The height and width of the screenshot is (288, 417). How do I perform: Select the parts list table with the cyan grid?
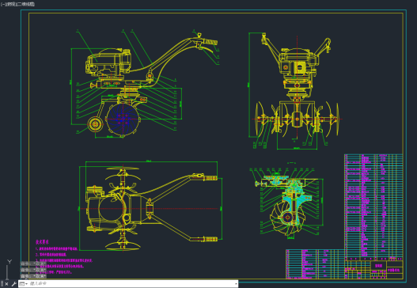pos(373,206)
